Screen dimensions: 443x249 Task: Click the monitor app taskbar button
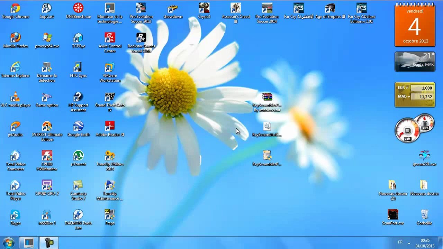29,243
